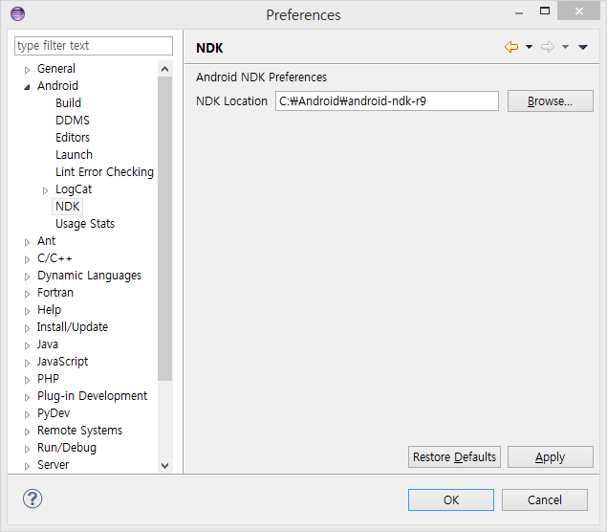Select the Fortran category label
The image size is (607, 532).
pos(55,293)
